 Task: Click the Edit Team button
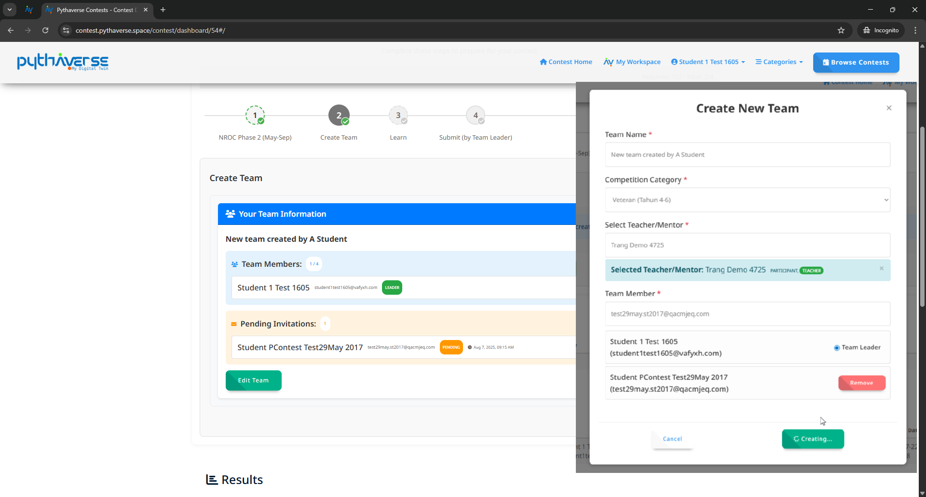click(254, 380)
